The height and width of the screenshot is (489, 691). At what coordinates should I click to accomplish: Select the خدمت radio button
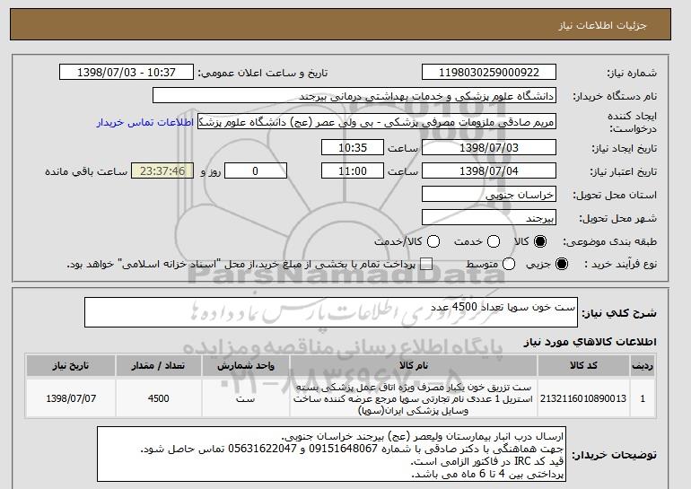click(494, 241)
